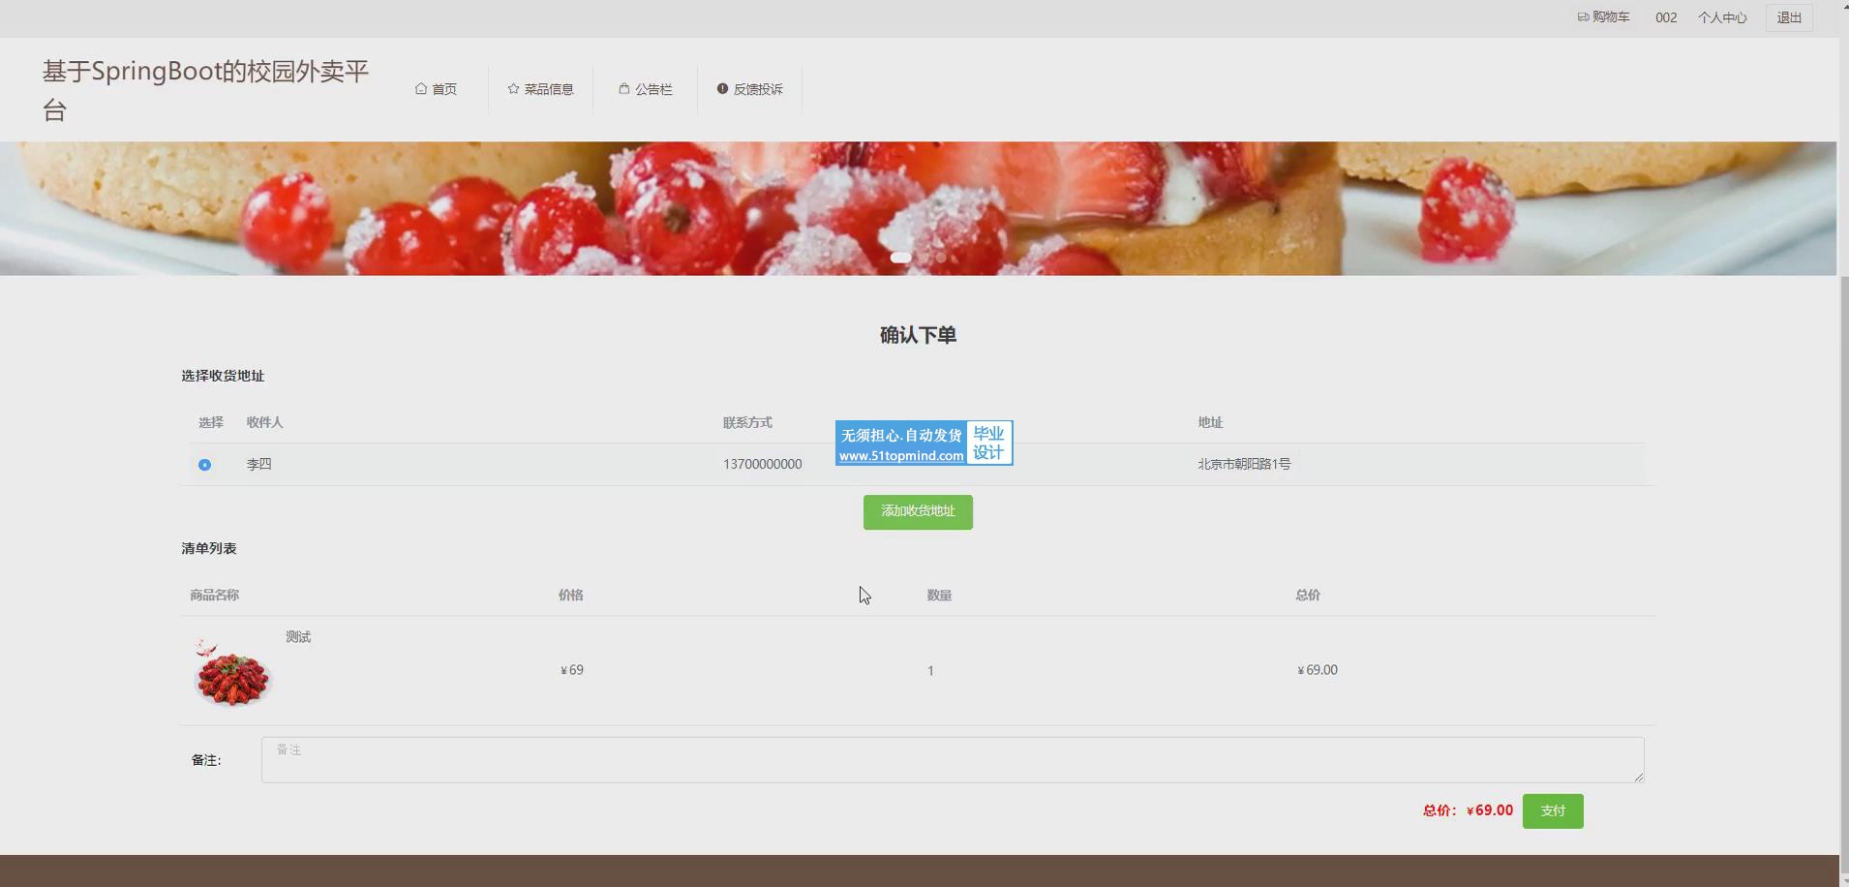
Task: Focus the 备注 remarks text area
Action: pyautogui.click(x=953, y=760)
